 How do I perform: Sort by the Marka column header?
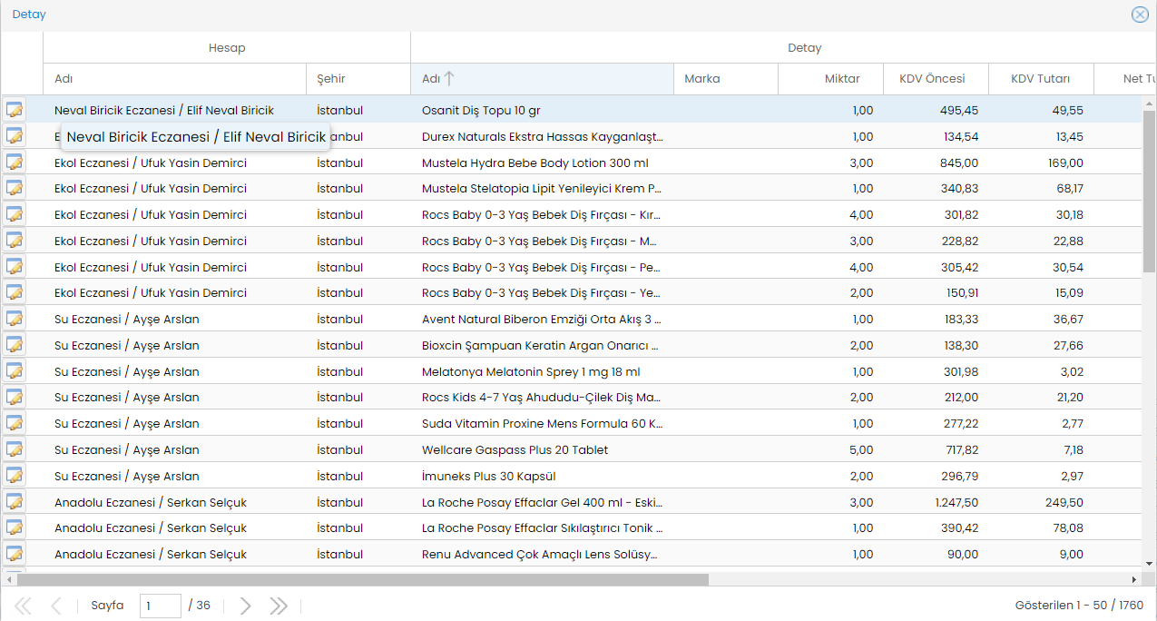[726, 79]
